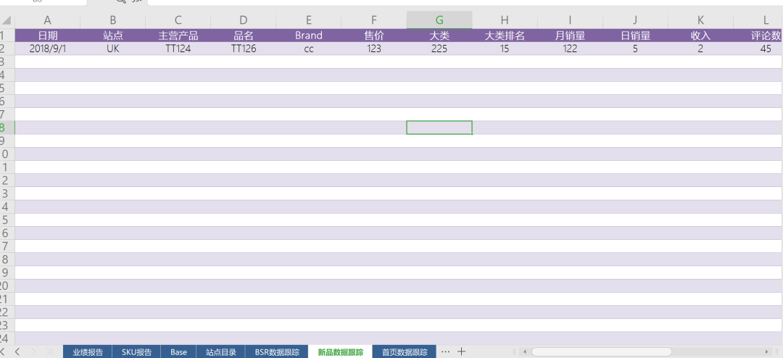The image size is (783, 358).
Task: Select the 收入 cell with value 2
Action: (x=700, y=49)
